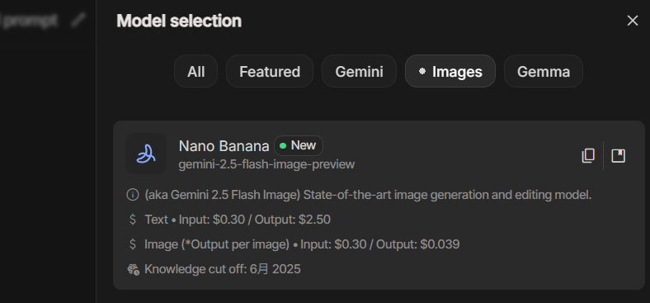Filter models by Gemma
650x303 pixels.
(544, 71)
